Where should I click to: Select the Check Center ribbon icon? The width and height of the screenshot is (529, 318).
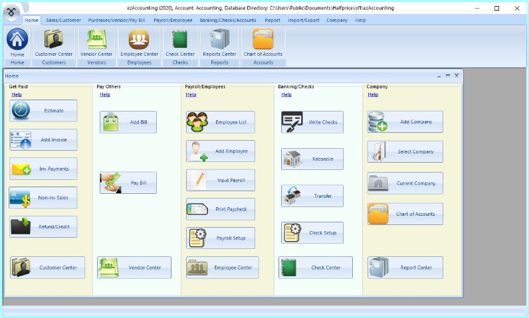pyautogui.click(x=179, y=43)
